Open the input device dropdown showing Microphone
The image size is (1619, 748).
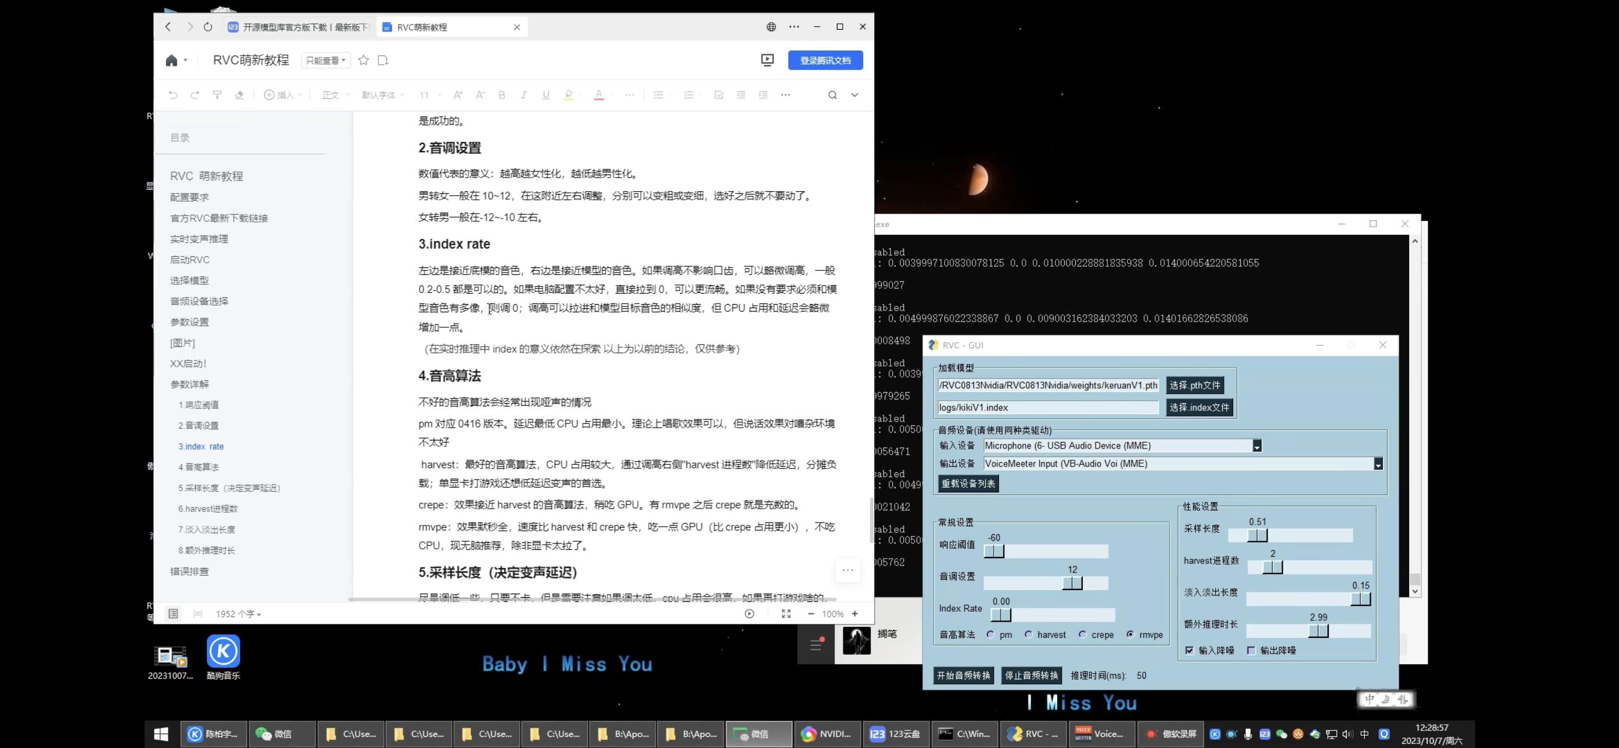point(1257,445)
